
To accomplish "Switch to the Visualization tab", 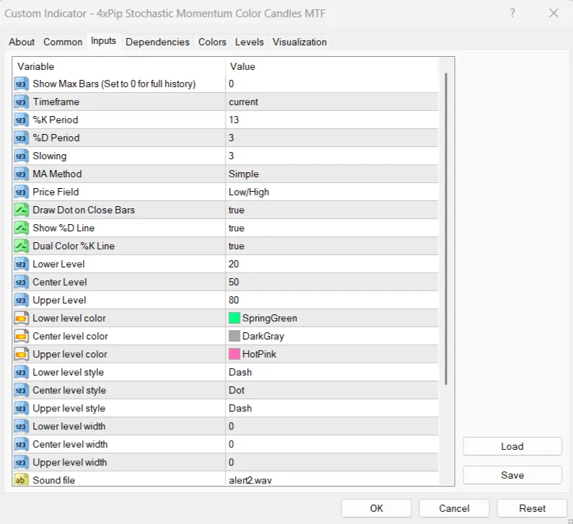I will click(x=299, y=42).
